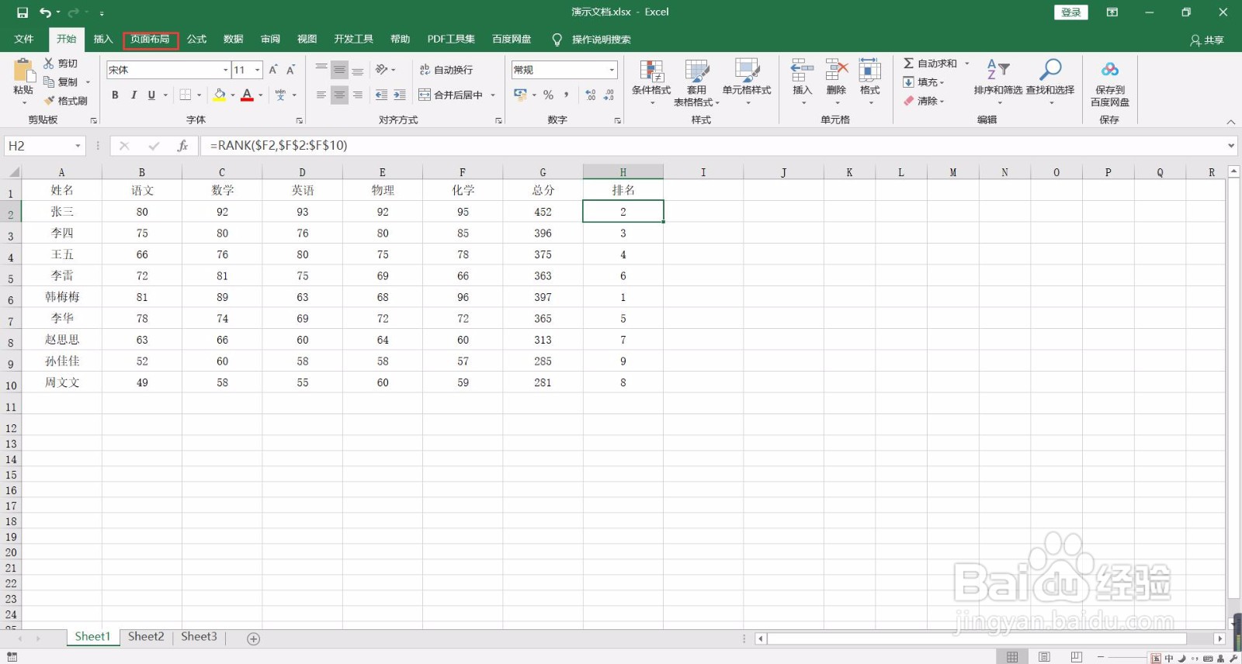The image size is (1242, 664).
Task: Toggle Wrap Text 自动换行
Action: pyautogui.click(x=446, y=70)
